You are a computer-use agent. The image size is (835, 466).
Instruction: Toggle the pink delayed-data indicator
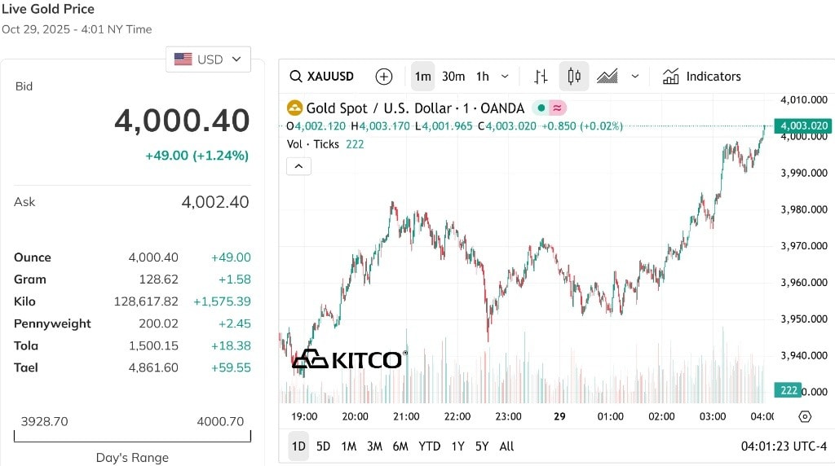click(x=557, y=108)
